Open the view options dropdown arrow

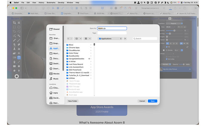click(81, 38)
